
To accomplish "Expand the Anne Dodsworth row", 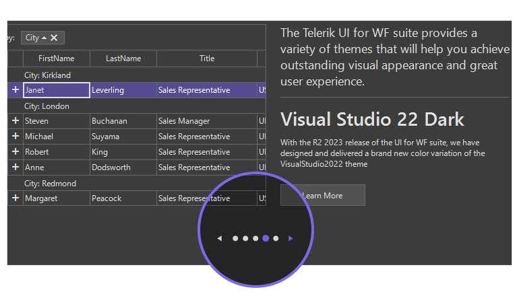I will pyautogui.click(x=16, y=167).
